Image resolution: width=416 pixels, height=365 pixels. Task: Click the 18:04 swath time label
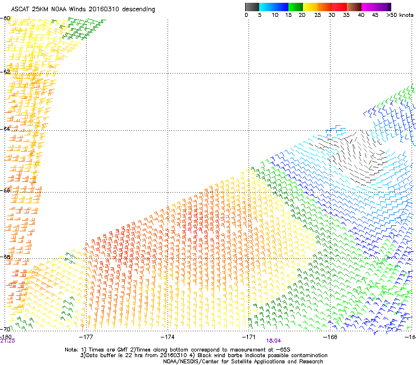pyautogui.click(x=274, y=341)
